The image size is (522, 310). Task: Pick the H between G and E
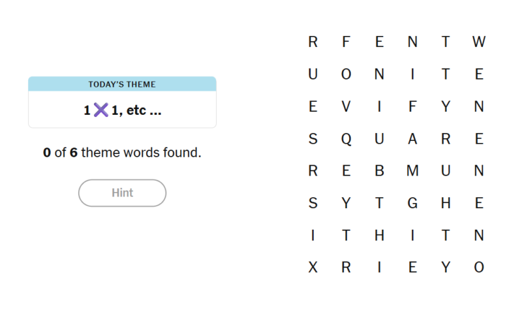[446, 203]
